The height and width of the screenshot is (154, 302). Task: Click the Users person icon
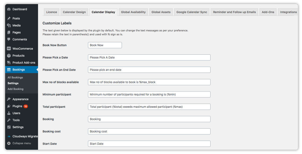click(x=9, y=113)
